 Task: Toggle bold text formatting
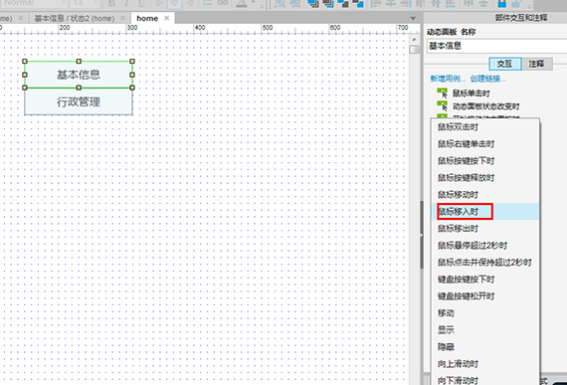pyautogui.click(x=111, y=3)
